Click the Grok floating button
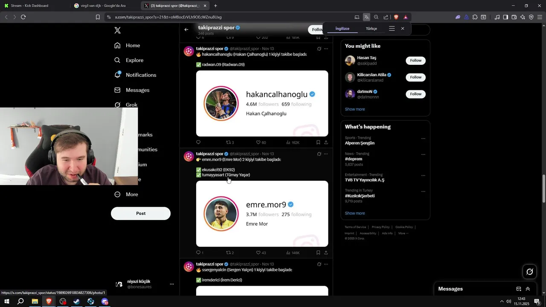Viewport: 546px width, 307px height. point(530,272)
